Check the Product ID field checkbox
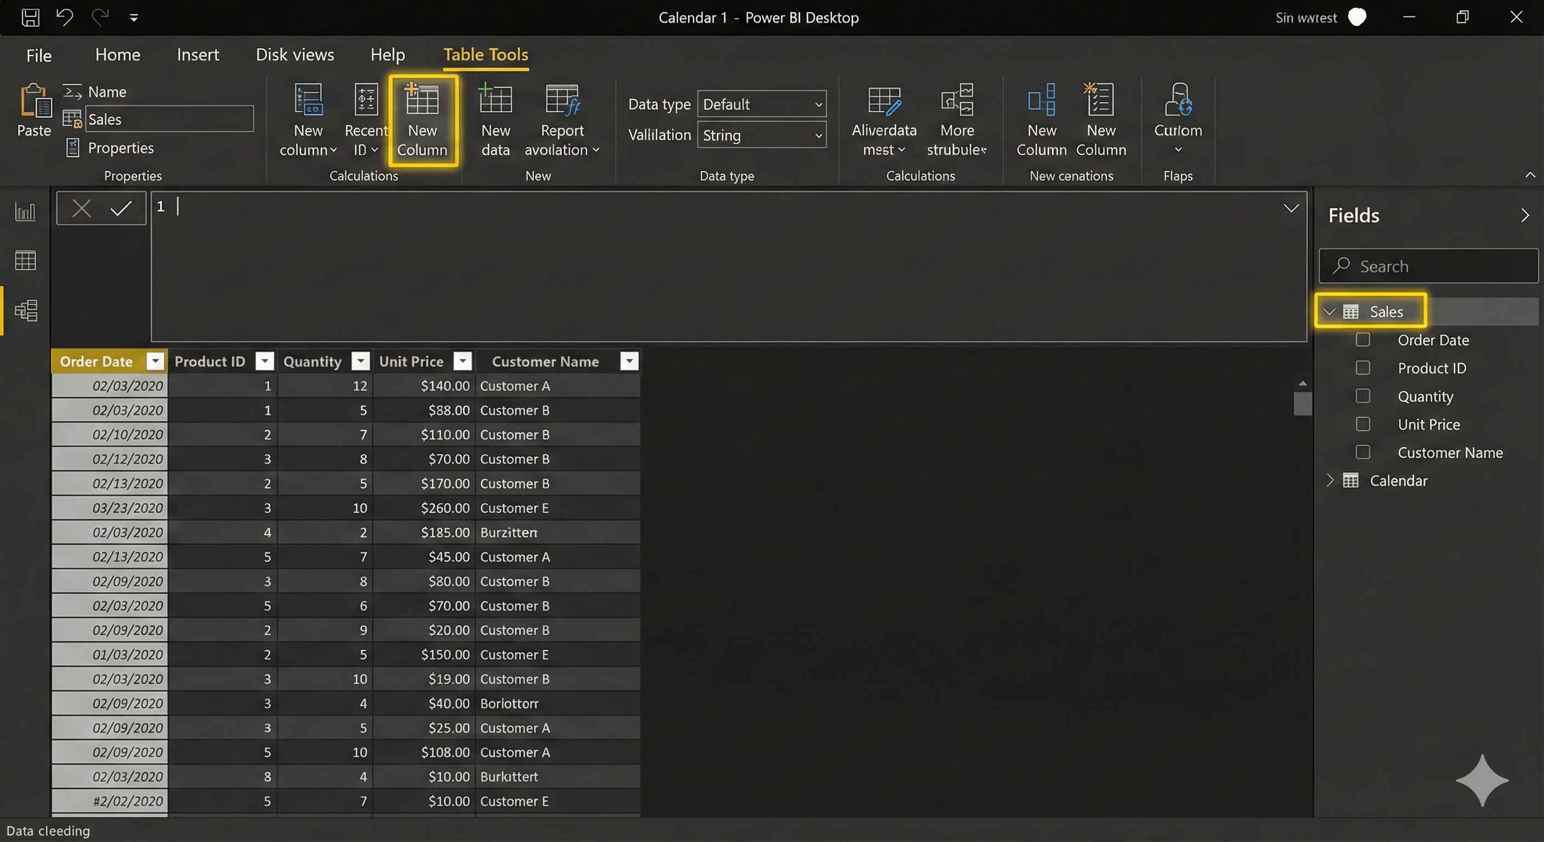Viewport: 1544px width, 842px height. [x=1363, y=367]
